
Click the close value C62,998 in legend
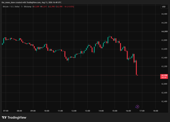(59, 7)
